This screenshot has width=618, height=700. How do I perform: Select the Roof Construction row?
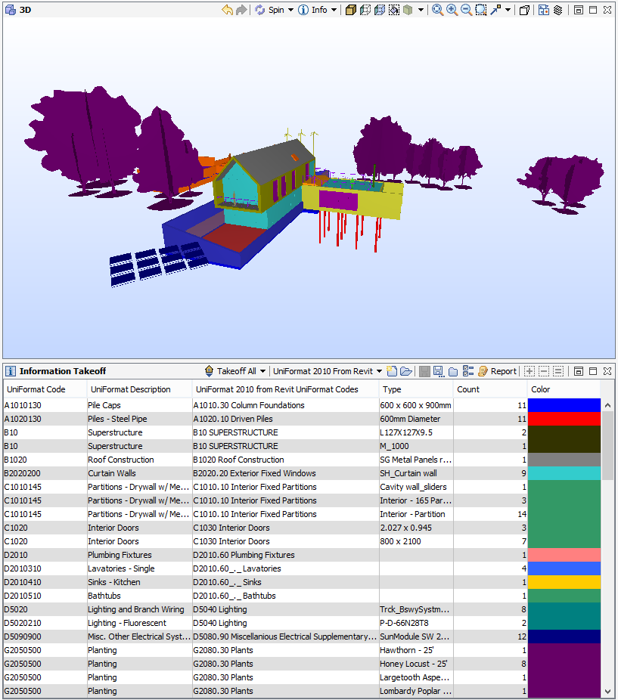click(x=227, y=460)
